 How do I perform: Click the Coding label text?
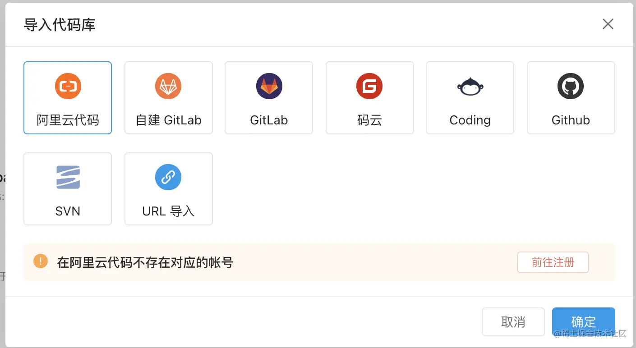point(470,120)
